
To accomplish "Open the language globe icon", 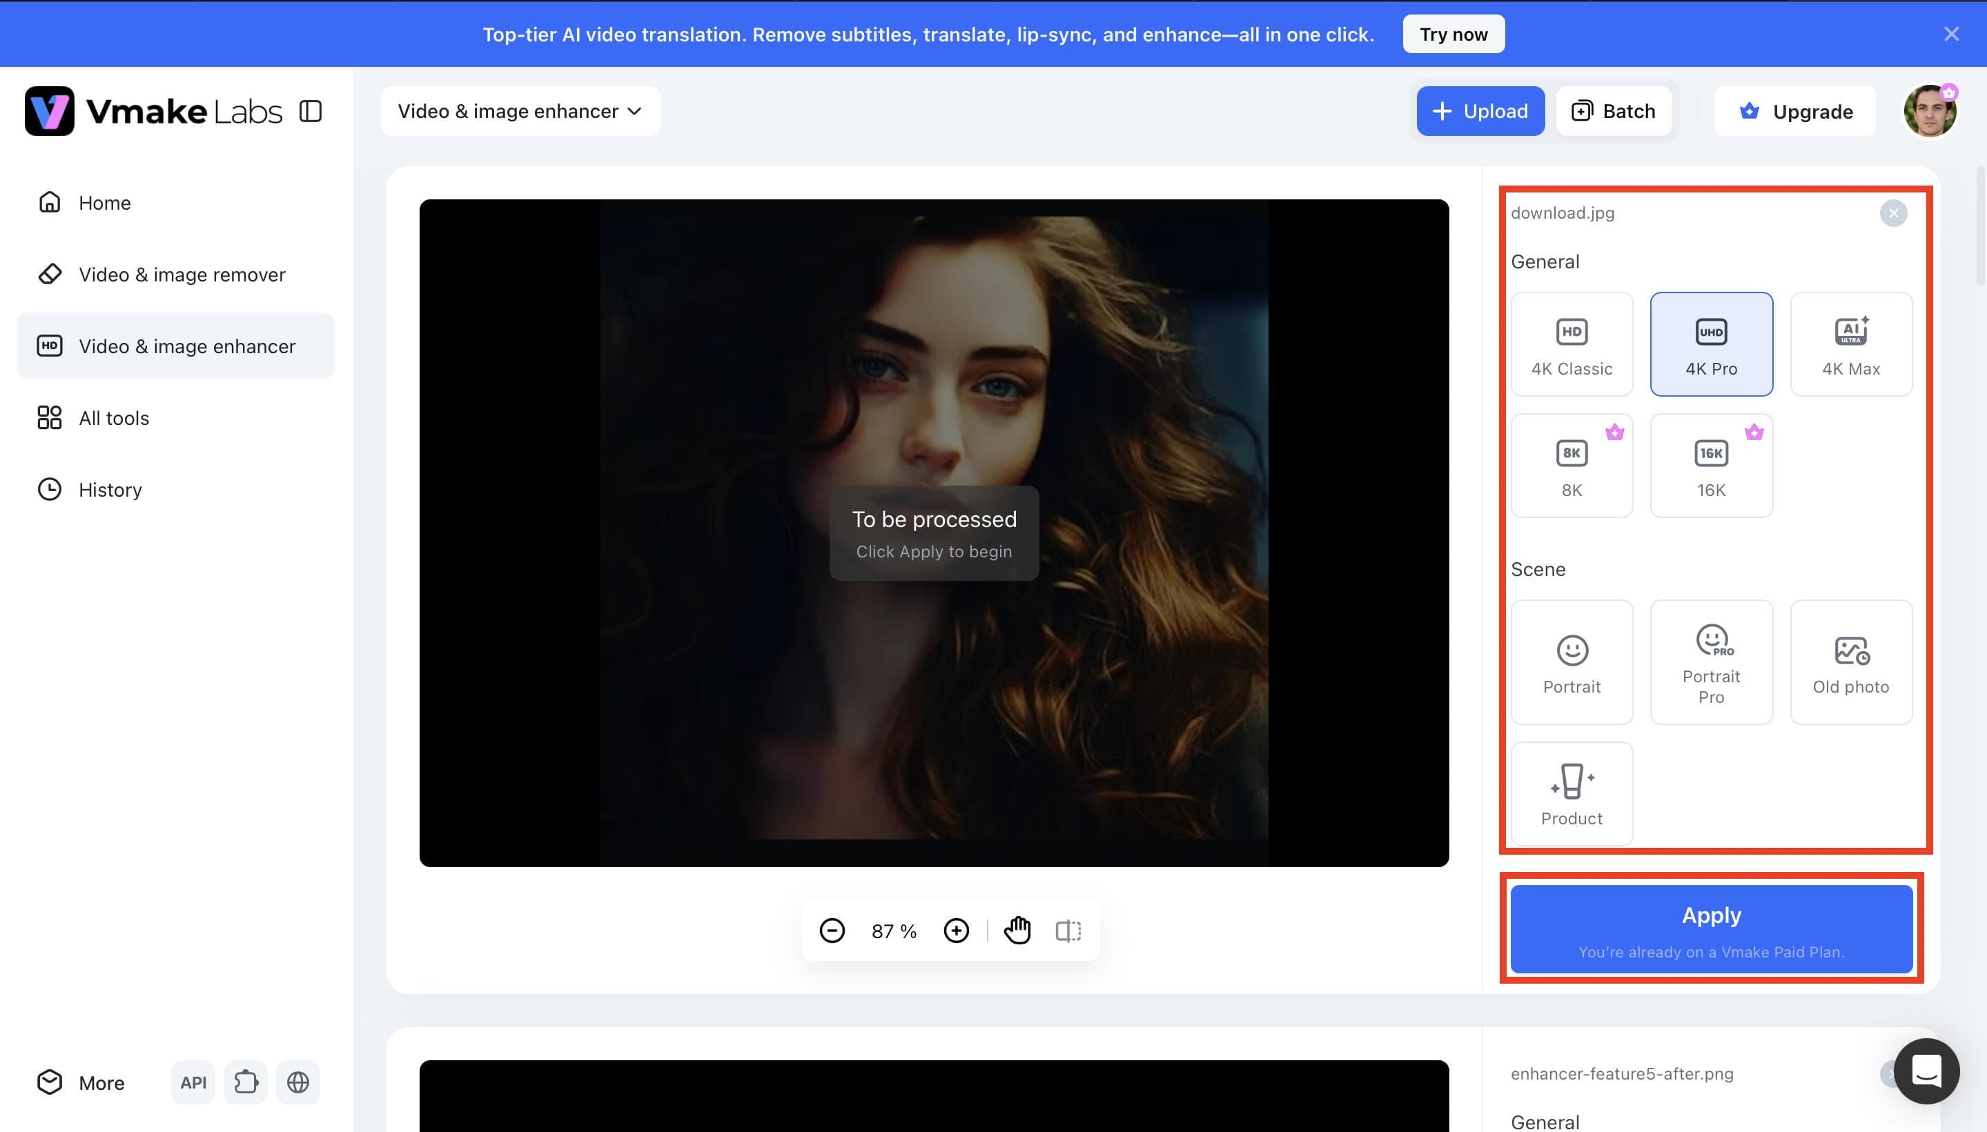I will tap(298, 1082).
